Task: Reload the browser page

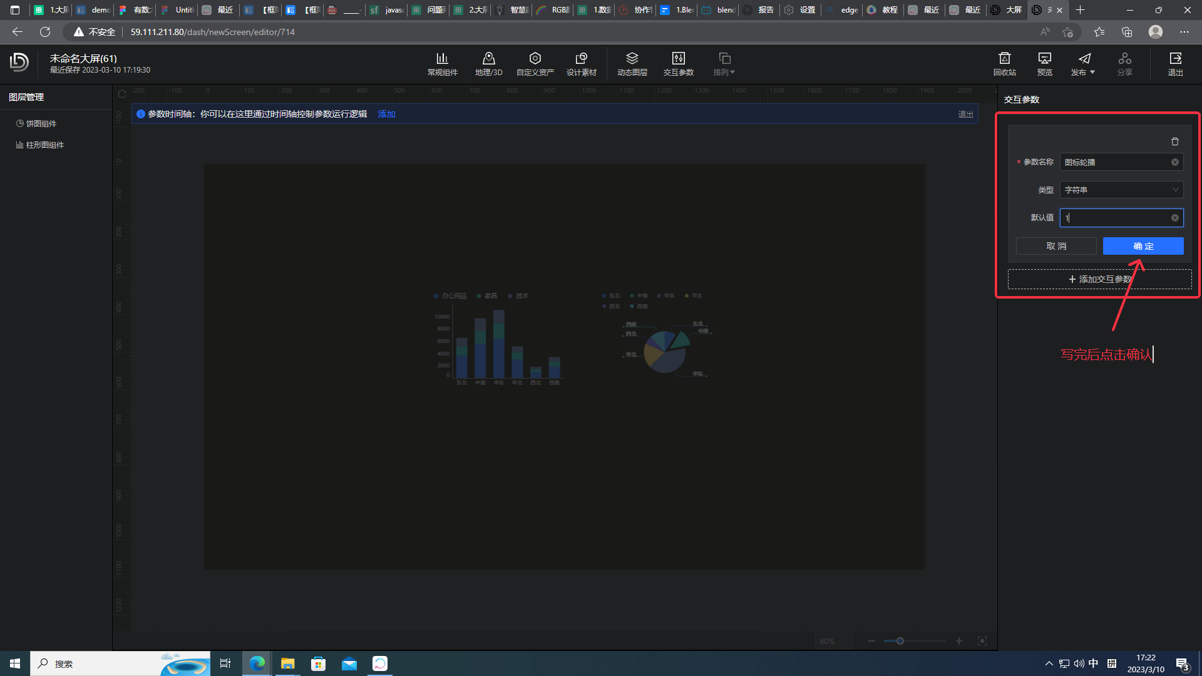Action: pyautogui.click(x=45, y=32)
